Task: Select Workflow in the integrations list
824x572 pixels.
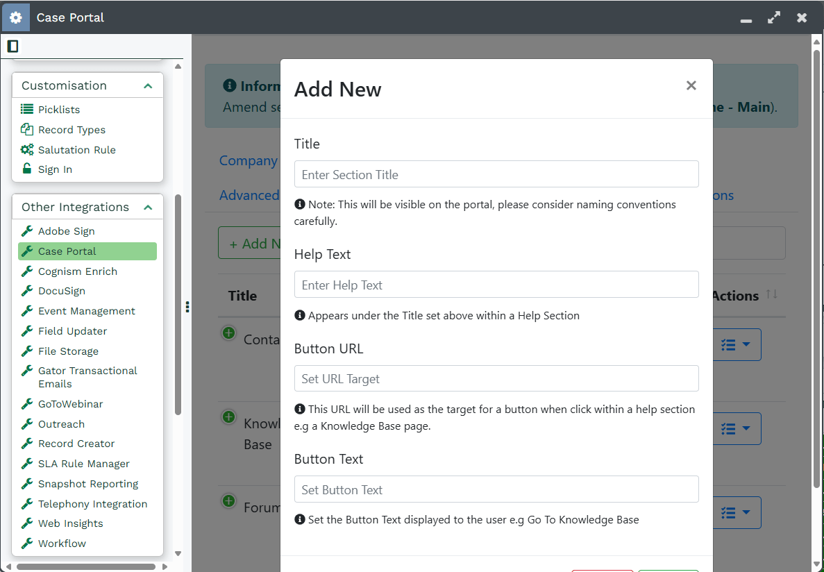Action: click(62, 544)
